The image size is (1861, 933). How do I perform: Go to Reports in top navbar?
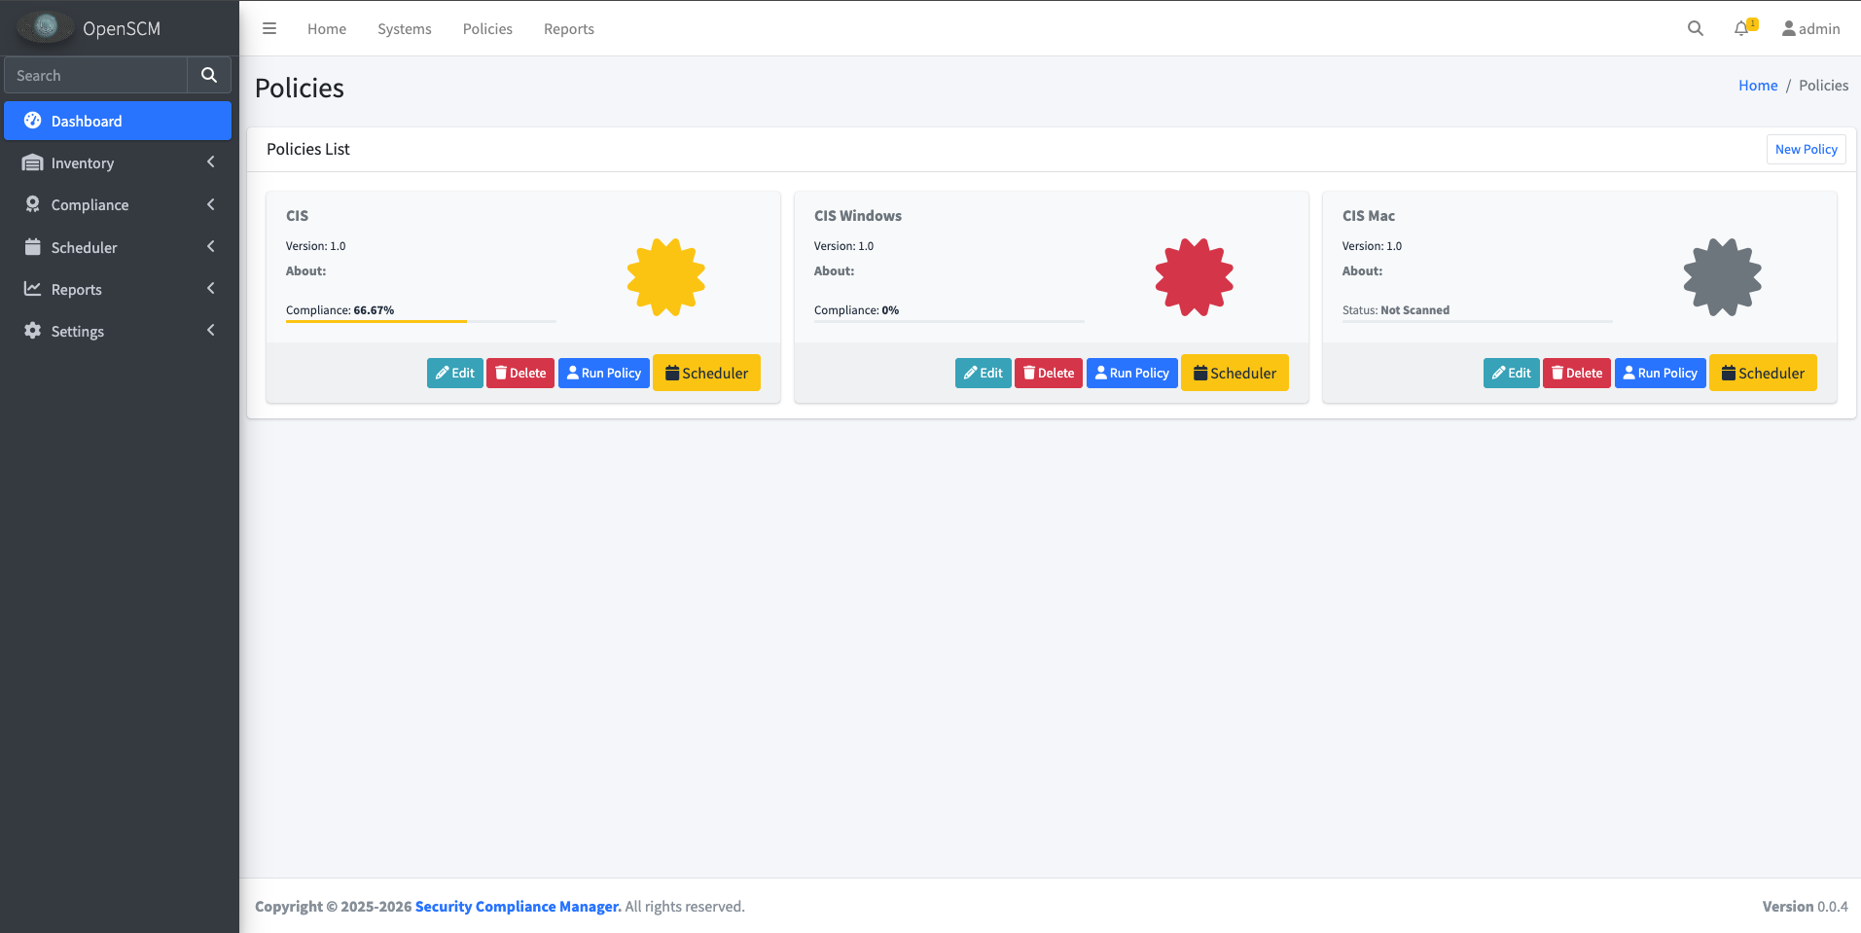point(568,29)
